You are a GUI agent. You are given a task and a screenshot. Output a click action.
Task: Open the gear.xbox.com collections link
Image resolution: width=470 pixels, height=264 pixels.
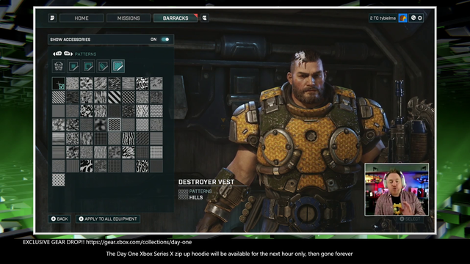point(139,242)
